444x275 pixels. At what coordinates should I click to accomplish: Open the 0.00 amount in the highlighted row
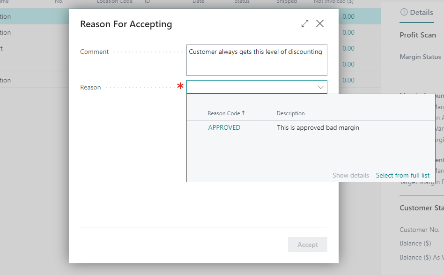(x=348, y=17)
